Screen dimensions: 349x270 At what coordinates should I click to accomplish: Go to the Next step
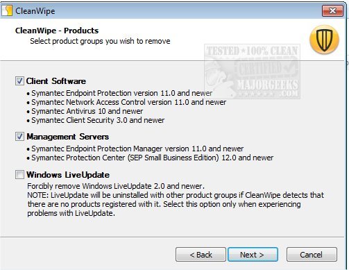click(253, 255)
